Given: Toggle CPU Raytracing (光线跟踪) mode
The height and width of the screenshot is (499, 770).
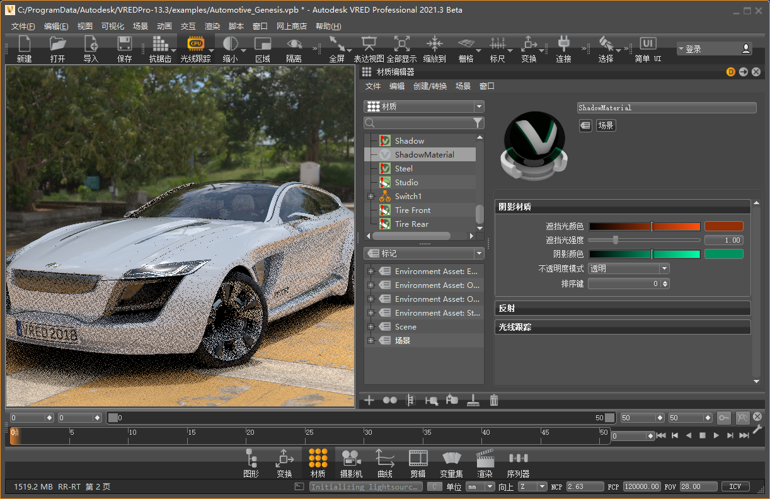Looking at the screenshot, I should tap(195, 49).
